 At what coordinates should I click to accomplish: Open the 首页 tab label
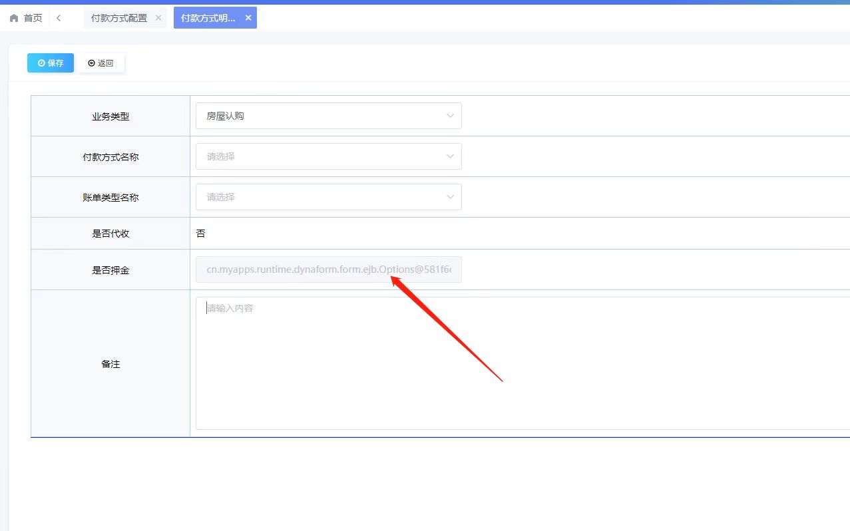[33, 18]
